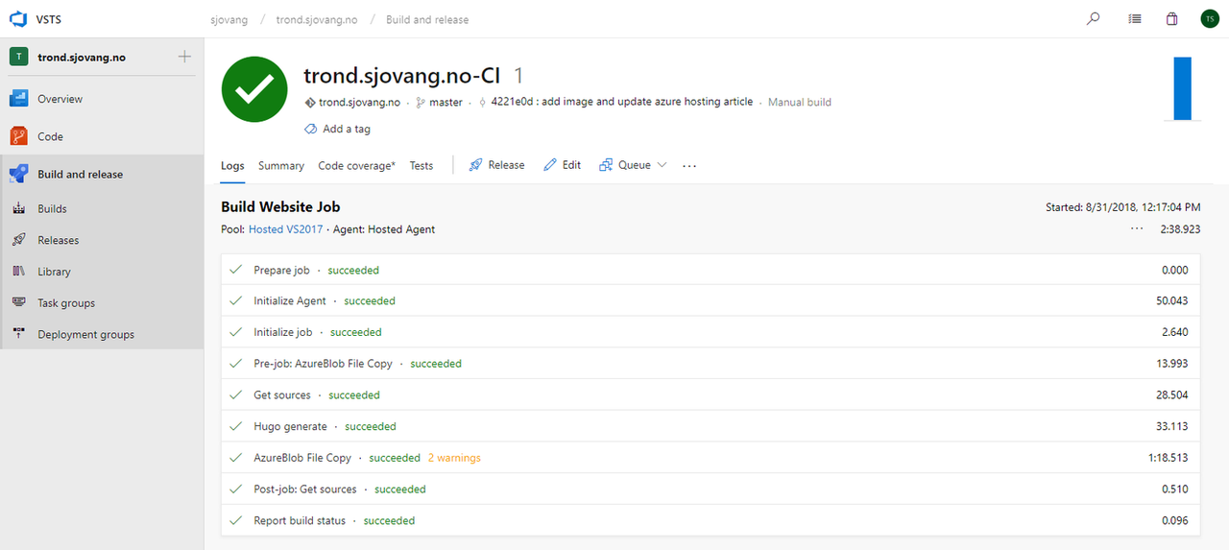This screenshot has height=550, width=1229.
Task: Click the commit icon beside 4221e0d
Action: coord(482,102)
